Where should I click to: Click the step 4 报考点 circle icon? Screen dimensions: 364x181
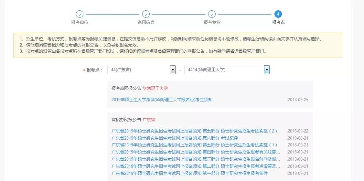pos(278,14)
